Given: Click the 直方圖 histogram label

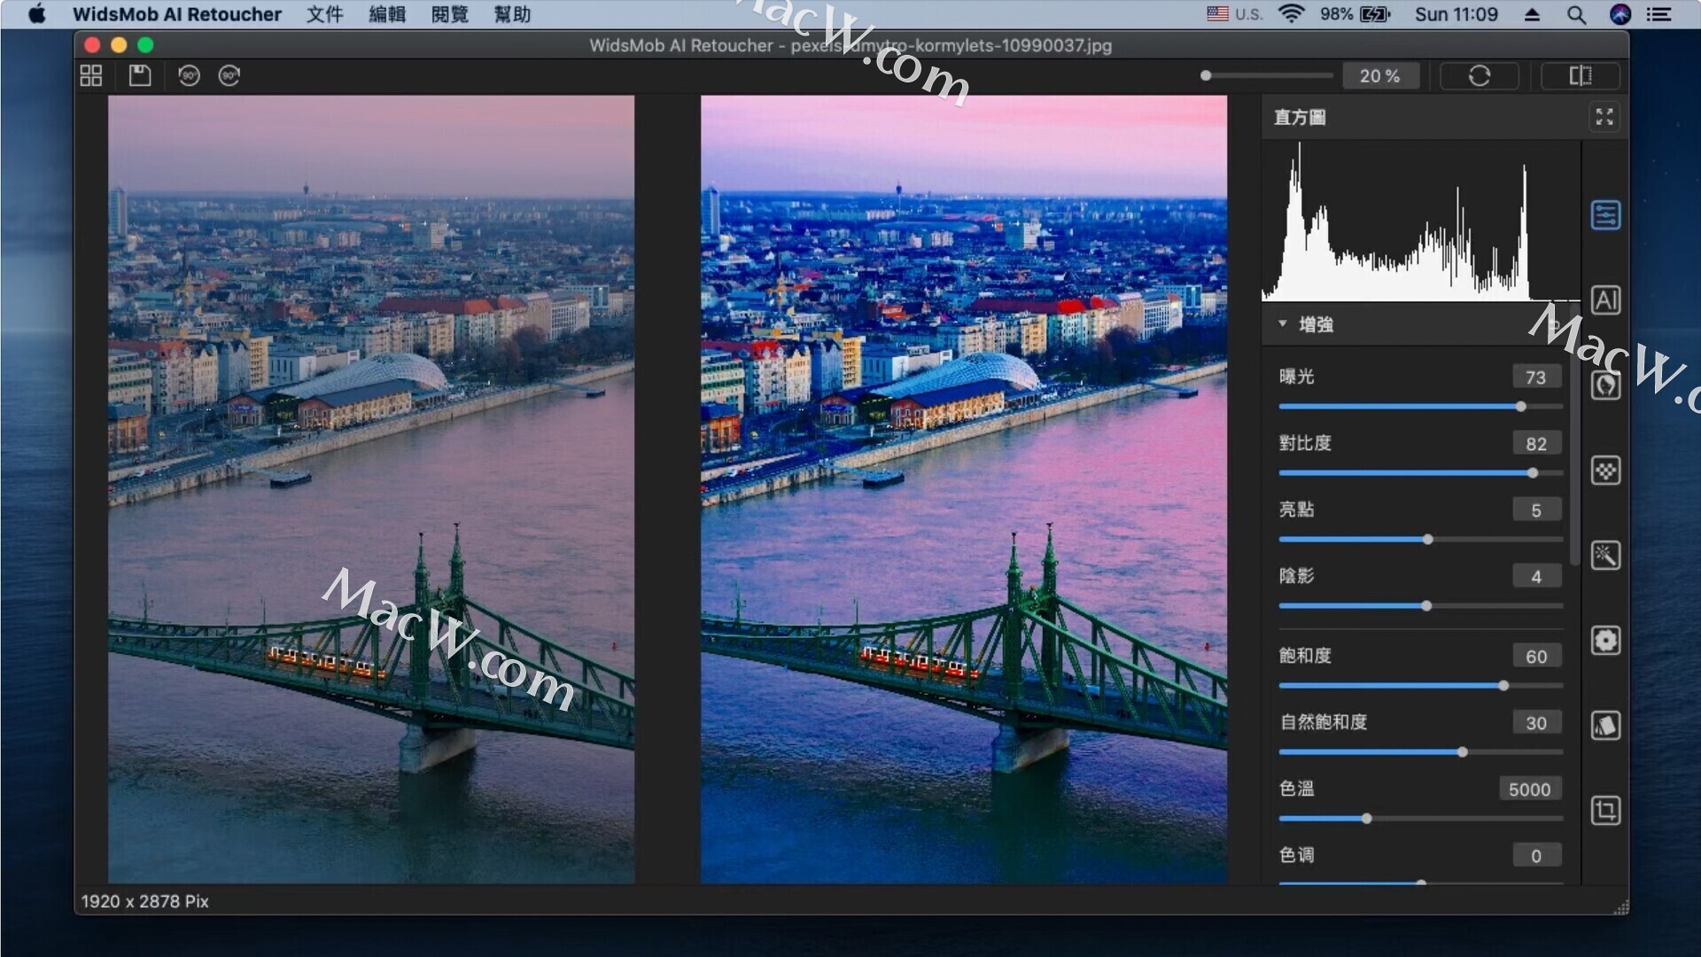Looking at the screenshot, I should (1300, 117).
